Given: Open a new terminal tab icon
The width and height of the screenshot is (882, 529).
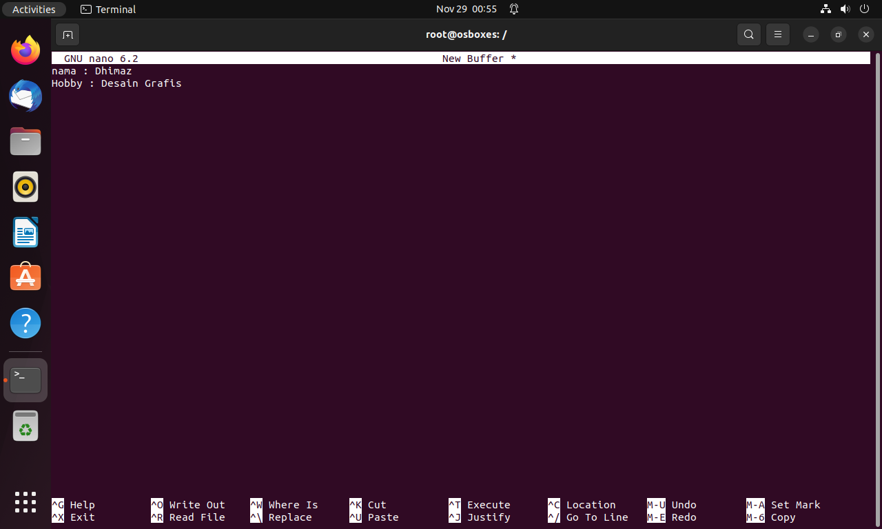Looking at the screenshot, I should coord(68,34).
